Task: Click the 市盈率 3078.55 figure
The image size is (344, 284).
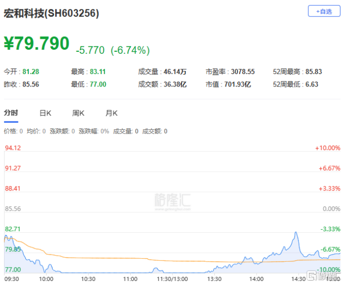Action: tap(243, 72)
